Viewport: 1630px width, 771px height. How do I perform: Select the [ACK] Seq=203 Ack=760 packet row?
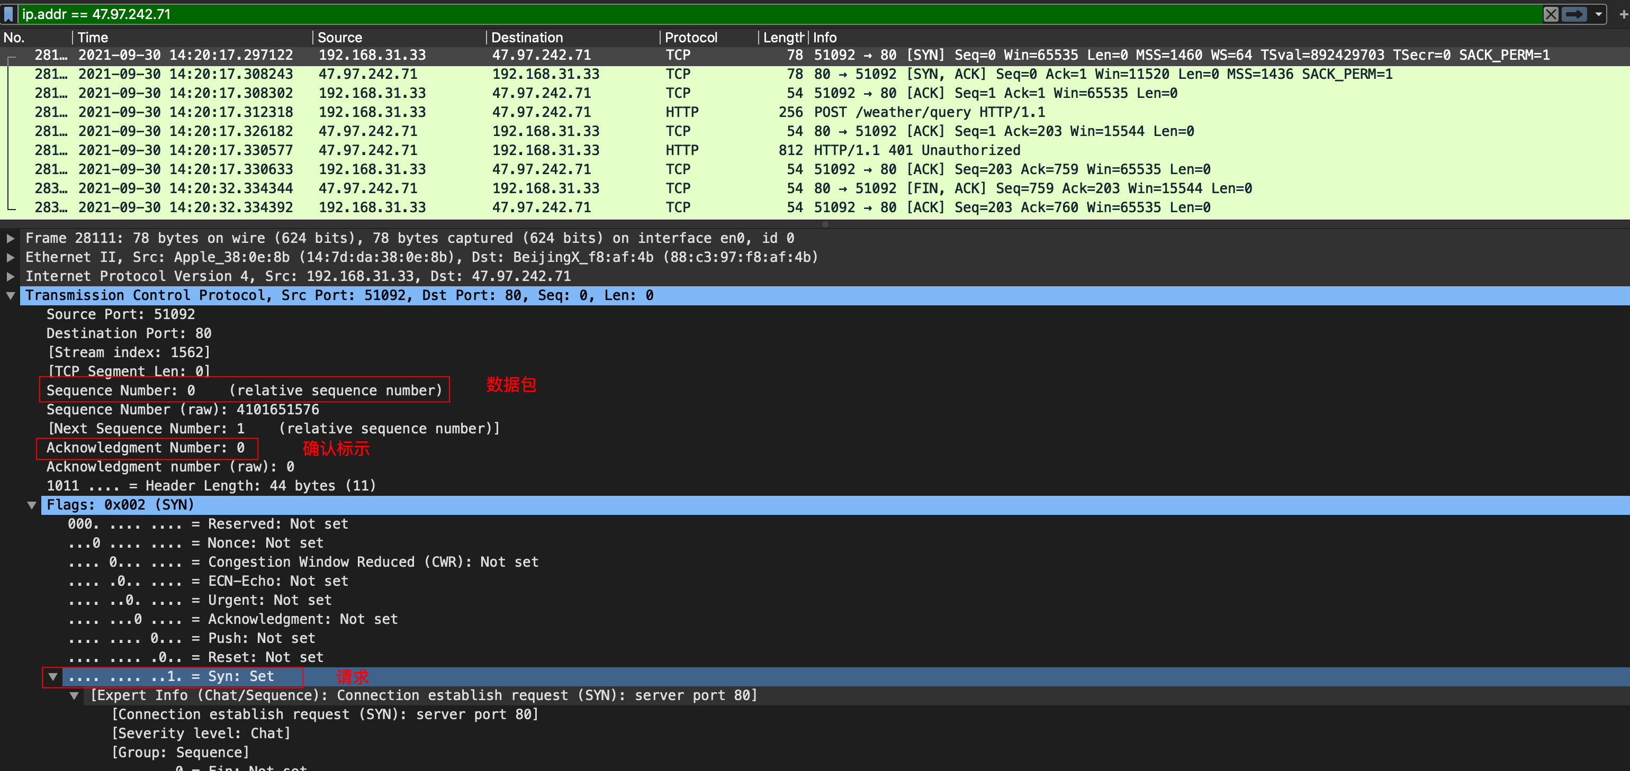coord(815,207)
